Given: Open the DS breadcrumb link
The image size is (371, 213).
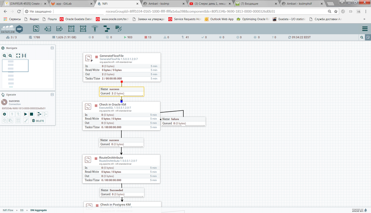Looking at the screenshot, I should (x=22, y=210).
